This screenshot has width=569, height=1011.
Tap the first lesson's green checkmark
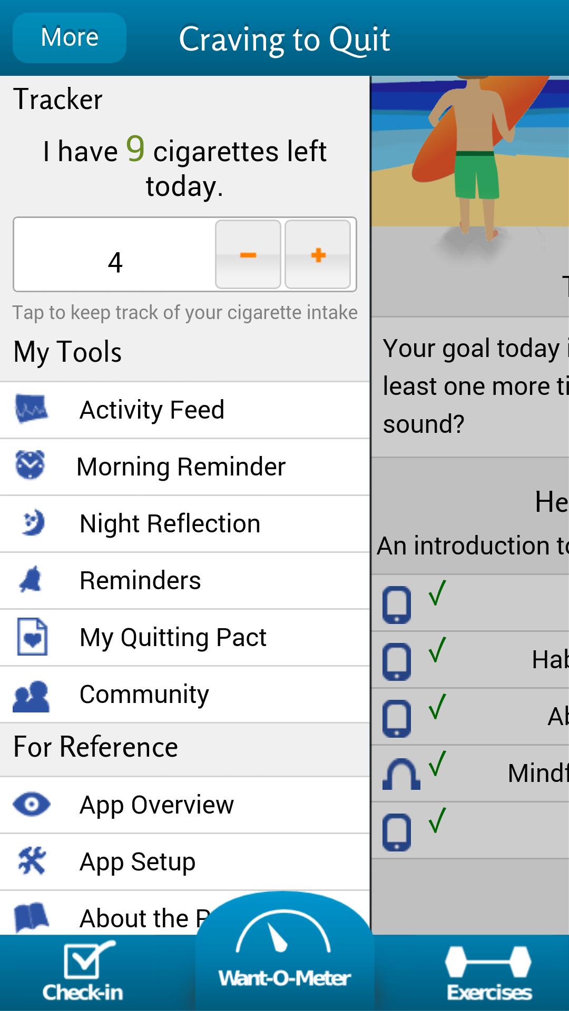click(437, 594)
